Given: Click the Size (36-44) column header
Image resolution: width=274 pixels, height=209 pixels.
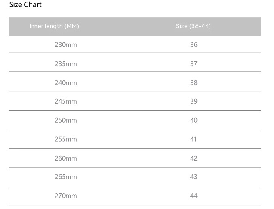Looking at the screenshot, I should pos(193,26).
